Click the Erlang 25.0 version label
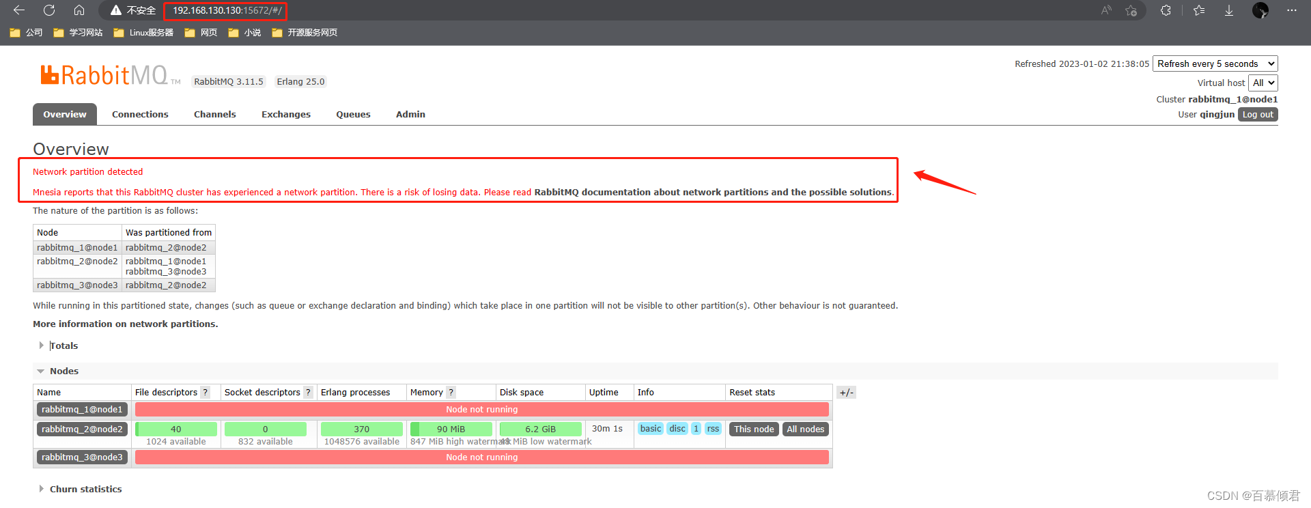This screenshot has height=508, width=1311. (x=300, y=81)
